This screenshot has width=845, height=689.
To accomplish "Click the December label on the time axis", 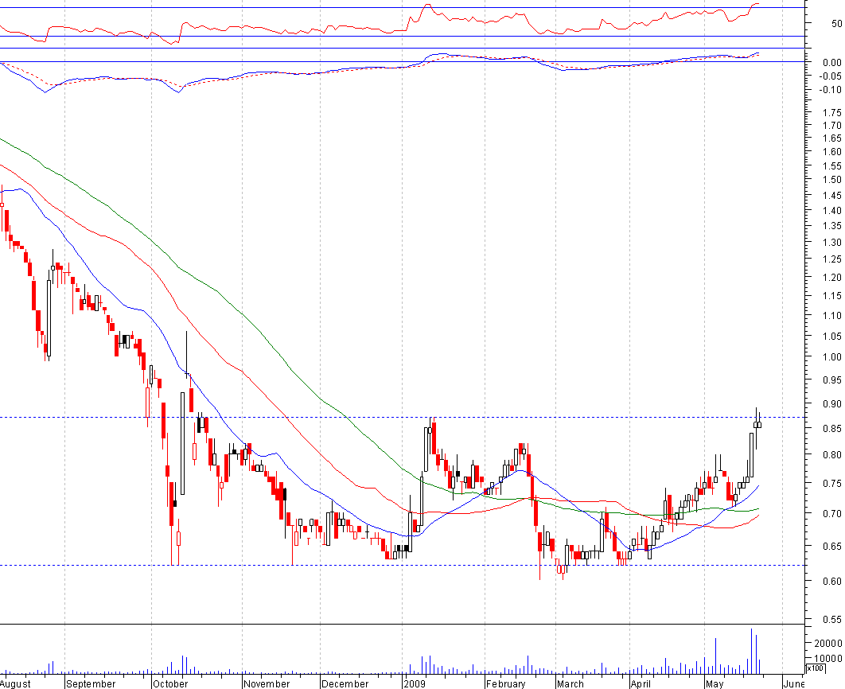I will (x=345, y=683).
